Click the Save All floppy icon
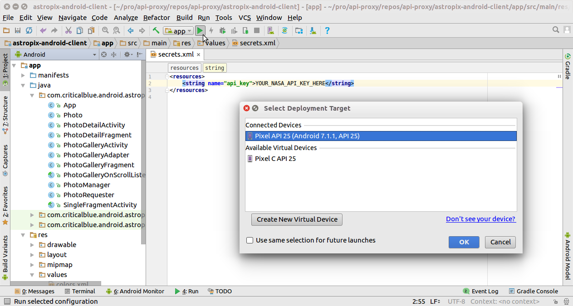The height and width of the screenshot is (306, 573). tap(18, 30)
